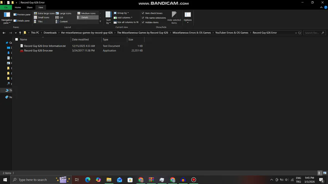Open Explorer help question mark icon
The width and height of the screenshot is (328, 184).
tap(325, 7)
